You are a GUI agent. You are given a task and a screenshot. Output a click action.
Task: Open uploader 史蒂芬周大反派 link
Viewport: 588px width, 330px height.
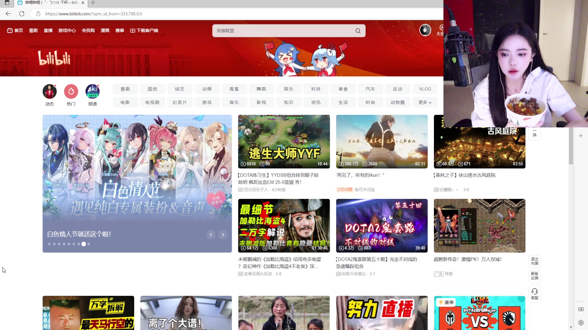tap(258, 274)
